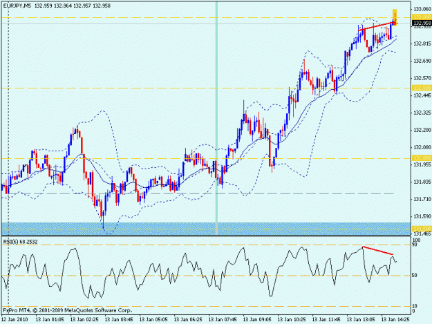Select the red trendline over the price highs

(376, 26)
